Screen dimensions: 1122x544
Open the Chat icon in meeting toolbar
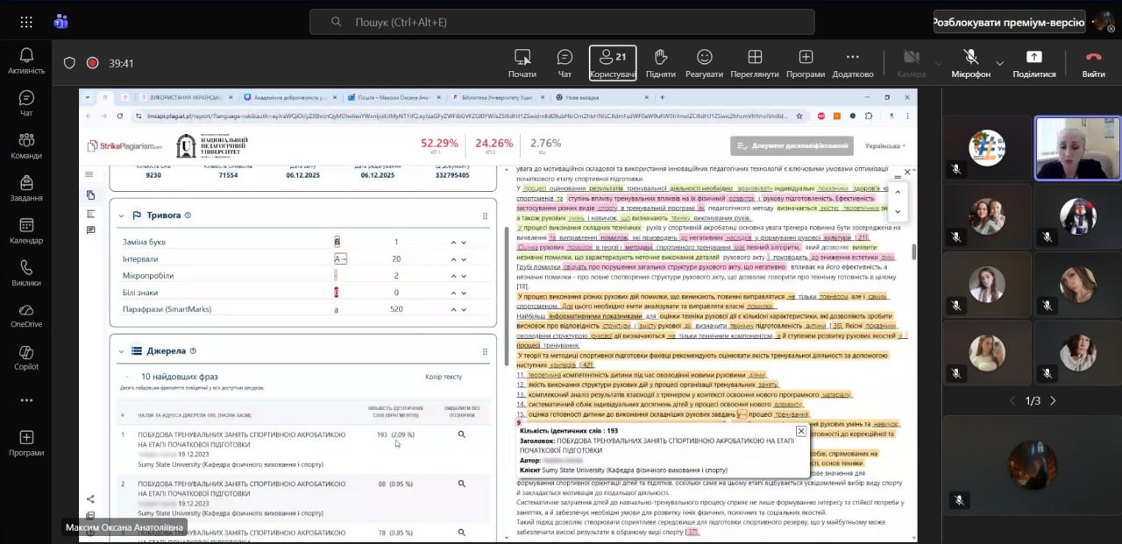[565, 58]
